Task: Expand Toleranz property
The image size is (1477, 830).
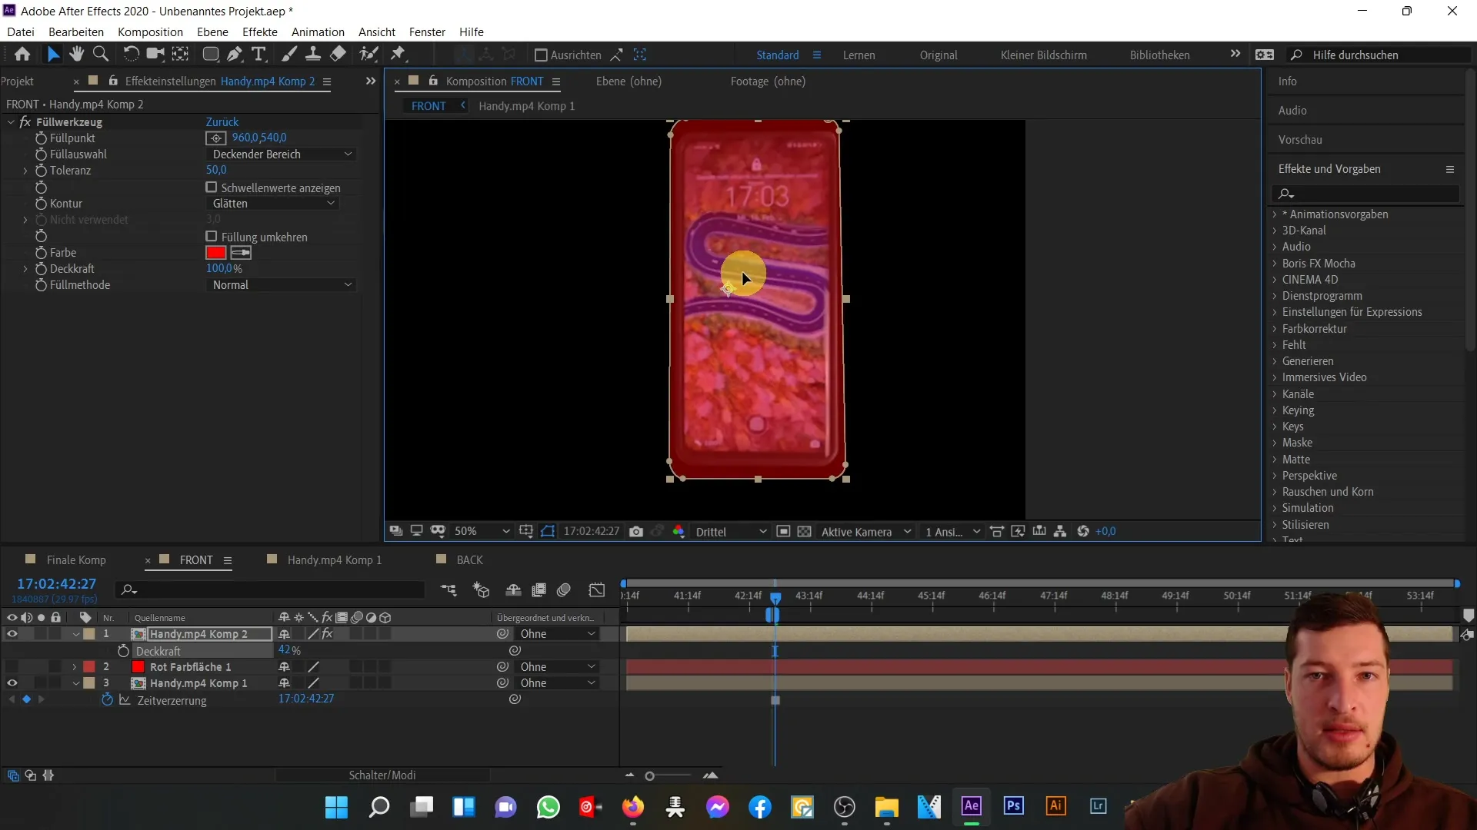Action: point(25,171)
